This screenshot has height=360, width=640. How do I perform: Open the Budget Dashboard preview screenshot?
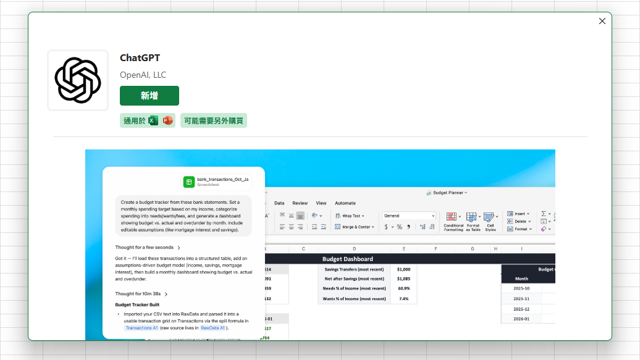click(x=320, y=245)
